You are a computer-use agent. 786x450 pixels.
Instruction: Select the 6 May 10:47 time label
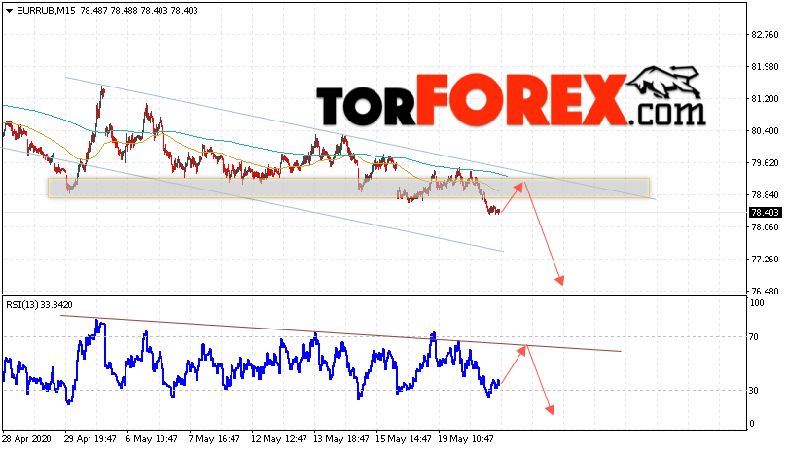pyautogui.click(x=152, y=439)
